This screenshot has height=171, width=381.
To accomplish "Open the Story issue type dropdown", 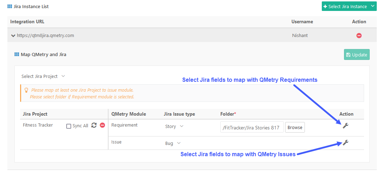I will coord(174,126).
